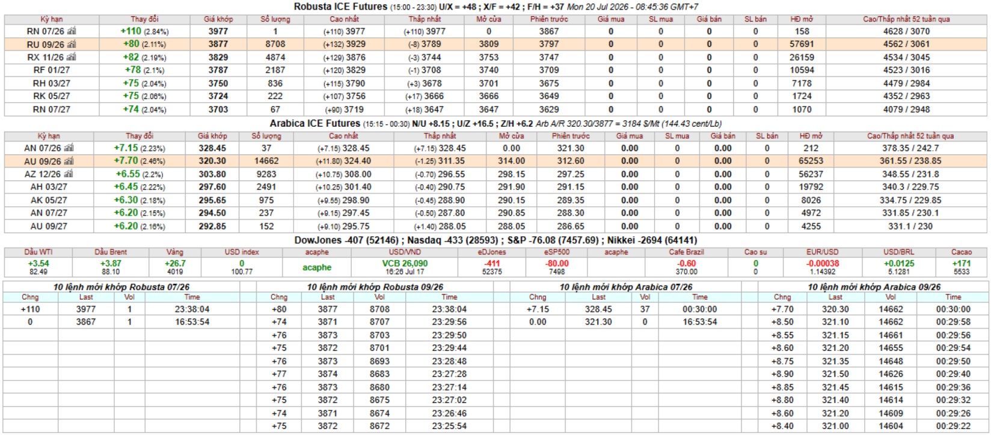Select the AU 09/27 contract label
Viewport: 991px width, 435px height.
[49, 227]
